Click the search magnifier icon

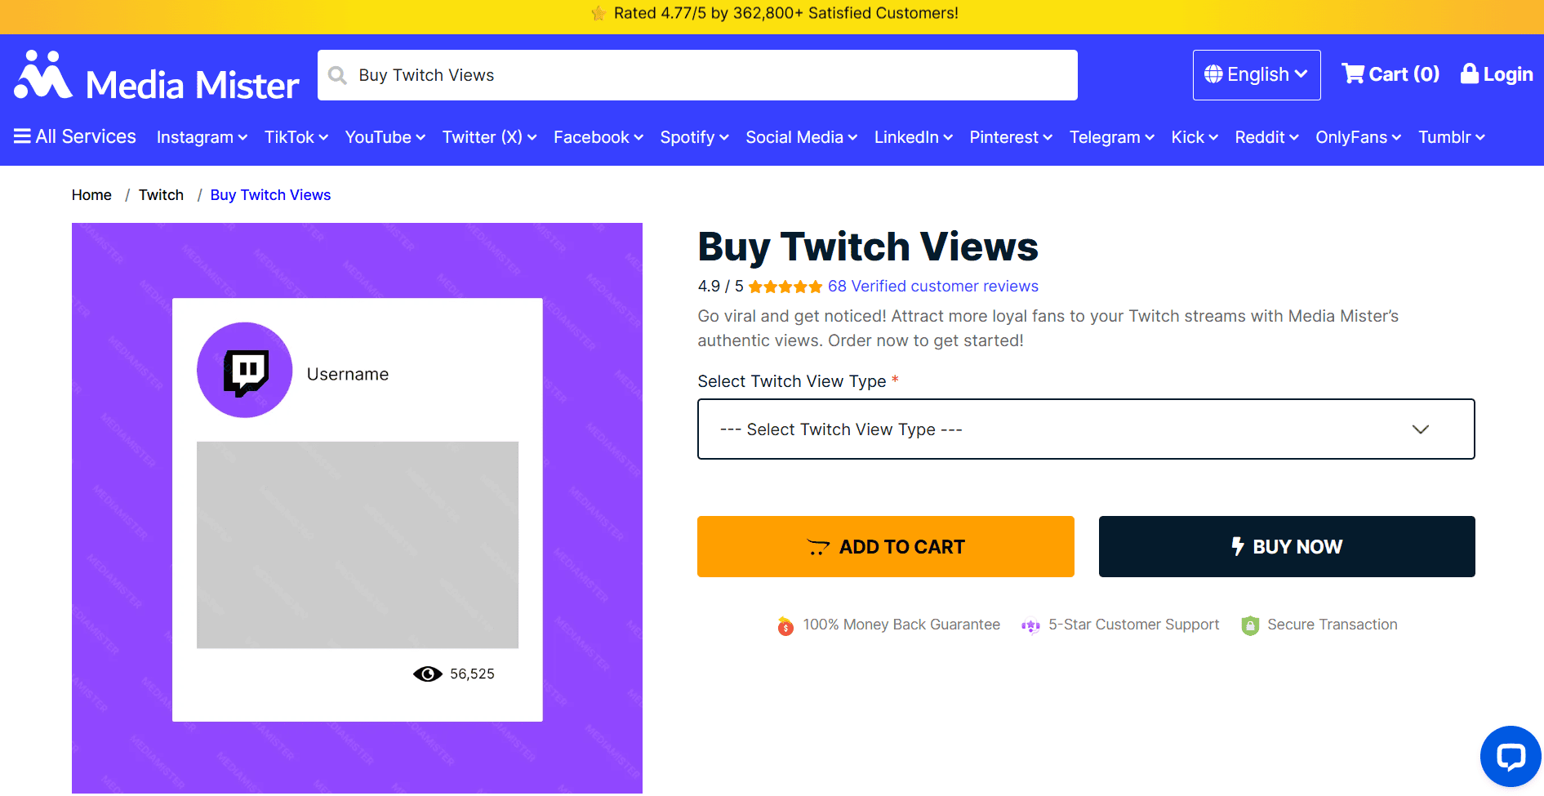click(x=337, y=75)
